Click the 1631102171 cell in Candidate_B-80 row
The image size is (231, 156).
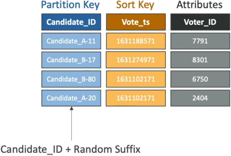point(136,79)
